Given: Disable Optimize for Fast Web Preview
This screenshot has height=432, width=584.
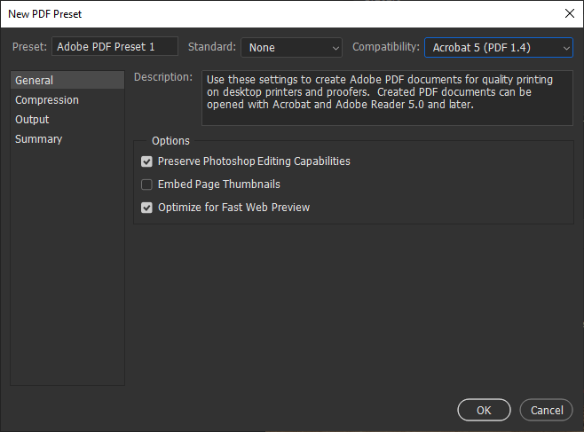Looking at the screenshot, I should click(147, 208).
